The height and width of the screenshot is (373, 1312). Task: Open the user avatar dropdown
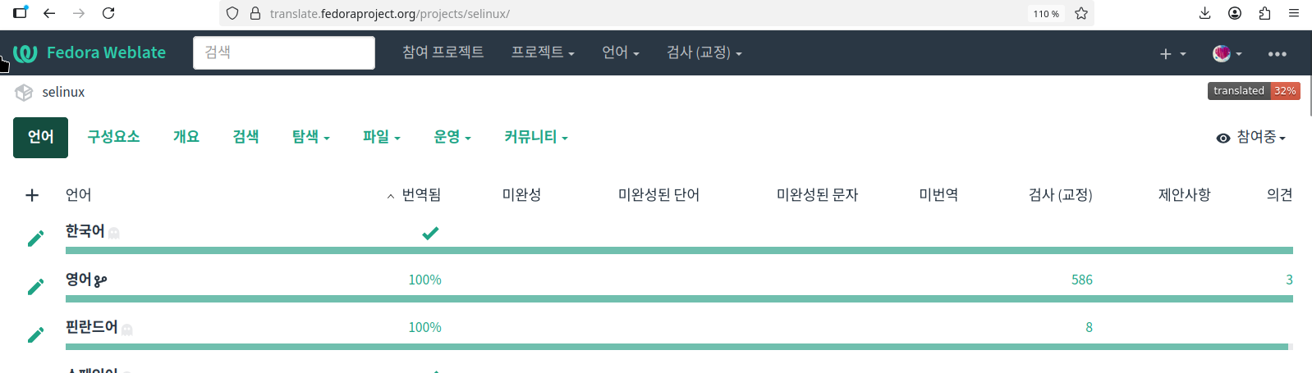[1227, 53]
